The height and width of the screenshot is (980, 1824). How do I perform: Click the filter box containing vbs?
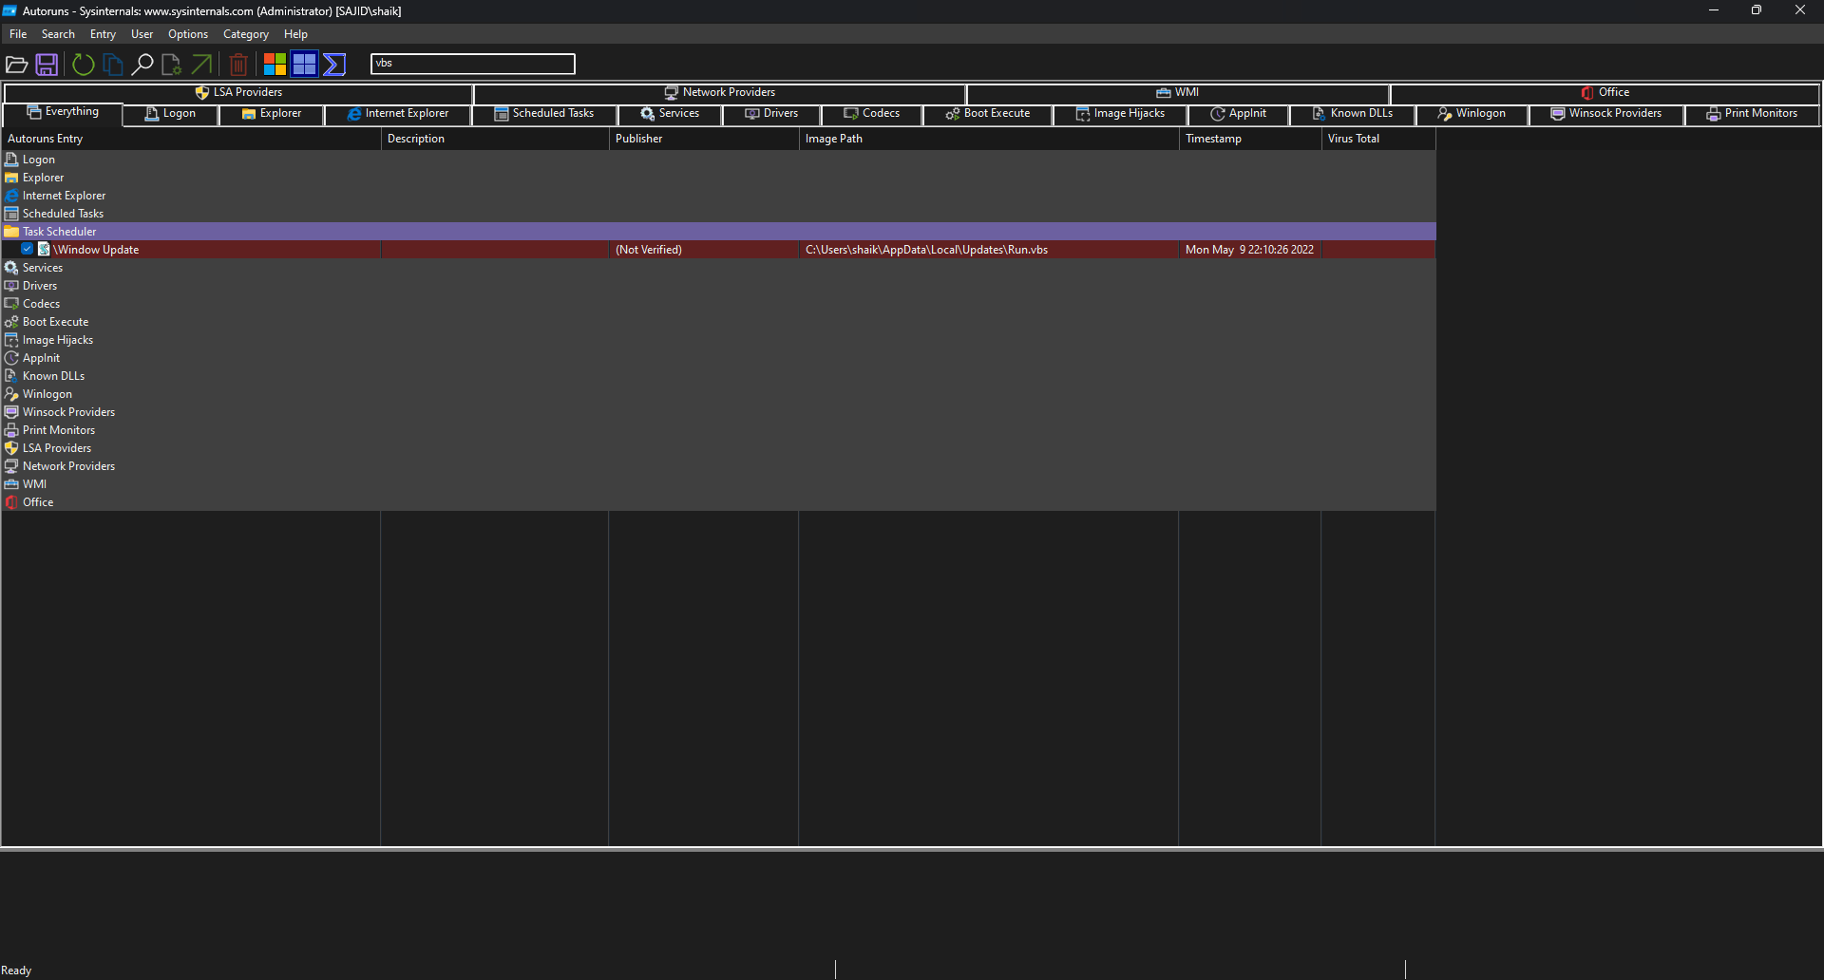(x=473, y=64)
